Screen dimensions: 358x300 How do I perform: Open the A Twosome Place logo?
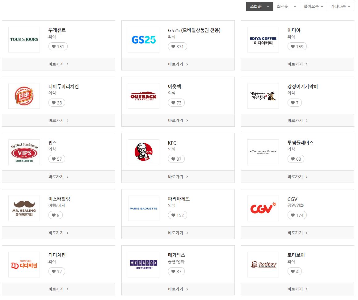263,152
